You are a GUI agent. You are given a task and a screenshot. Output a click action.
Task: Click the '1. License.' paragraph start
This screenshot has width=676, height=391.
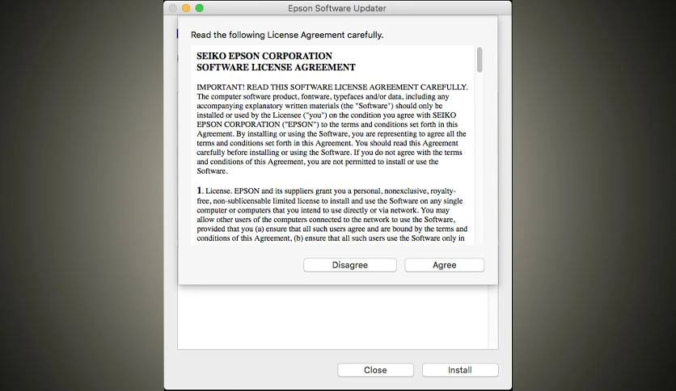click(213, 191)
